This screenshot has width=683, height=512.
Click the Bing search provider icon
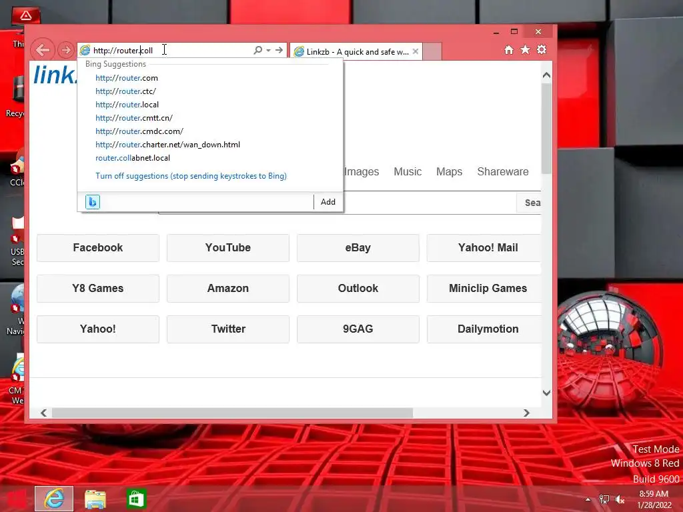tap(92, 202)
